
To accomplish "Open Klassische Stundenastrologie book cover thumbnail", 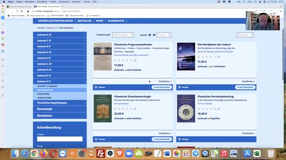I will (103, 108).
